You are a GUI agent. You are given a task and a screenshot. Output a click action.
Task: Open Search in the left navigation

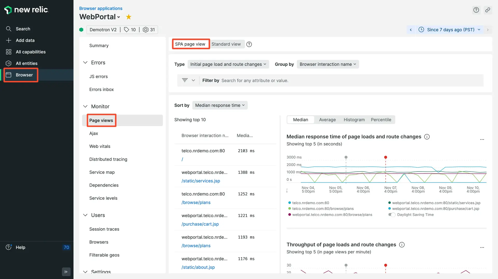[23, 29]
